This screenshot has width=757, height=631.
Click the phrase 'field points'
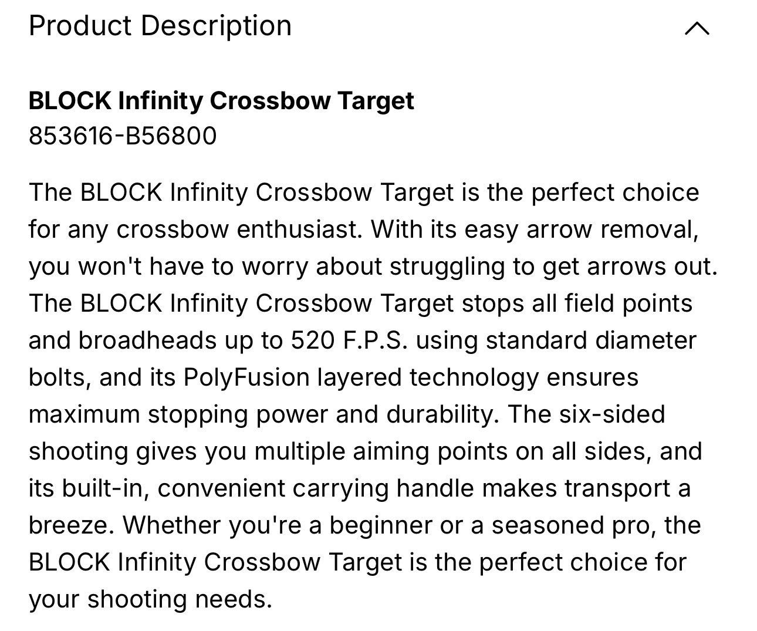tap(628, 303)
